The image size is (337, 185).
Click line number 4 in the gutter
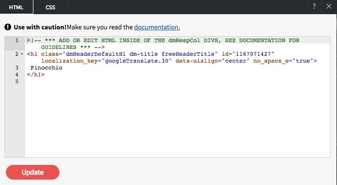17,74
